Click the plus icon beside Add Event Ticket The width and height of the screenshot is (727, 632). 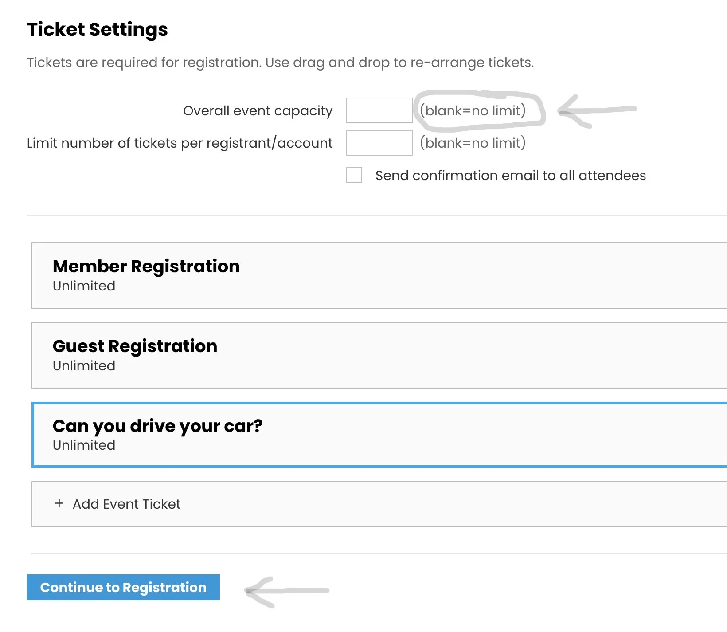tap(59, 503)
